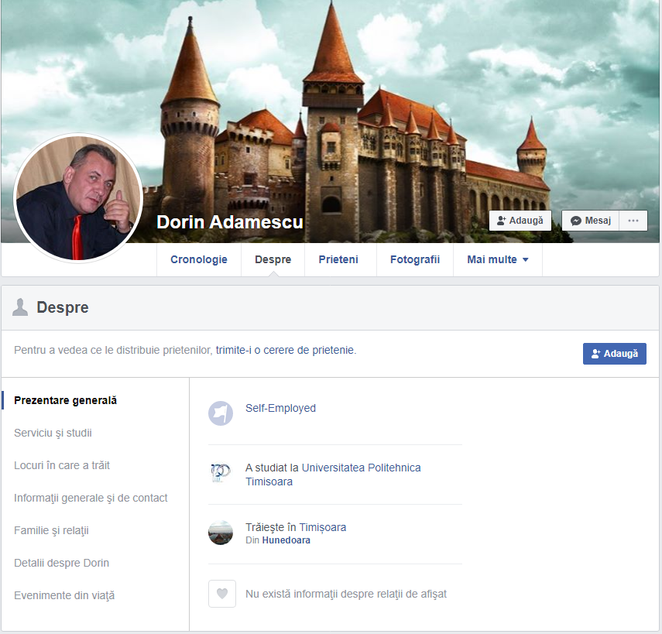Screen dimensions: 662x634
Task: Click the Self-Employed flag icon
Action: click(x=221, y=413)
